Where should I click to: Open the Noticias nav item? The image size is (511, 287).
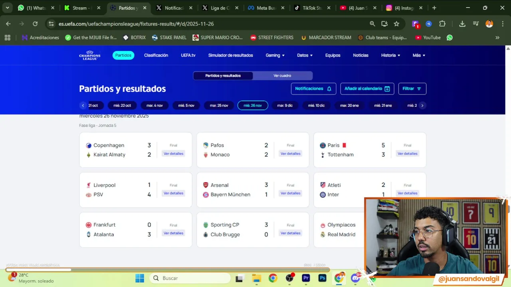360,55
